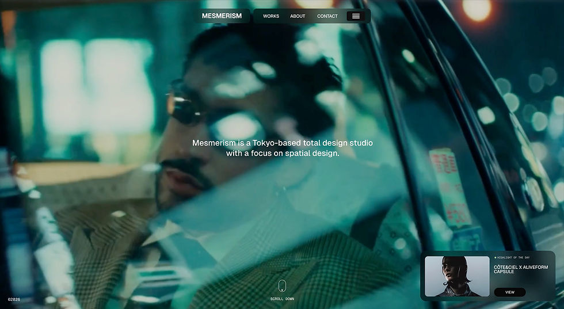Click the MESMERISM logo
The height and width of the screenshot is (309, 564).
tap(222, 16)
